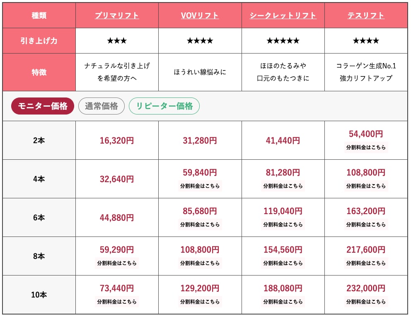
Task: Switch to the リピーター価格 tab
Action: [x=164, y=106]
